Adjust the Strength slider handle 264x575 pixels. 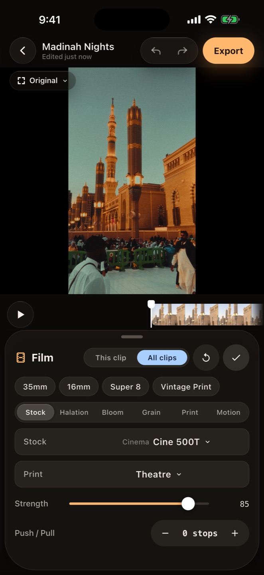pos(188,504)
